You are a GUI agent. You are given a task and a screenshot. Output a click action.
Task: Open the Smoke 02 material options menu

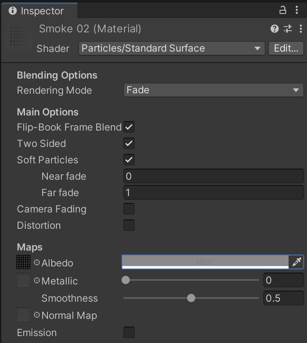pyautogui.click(x=301, y=29)
